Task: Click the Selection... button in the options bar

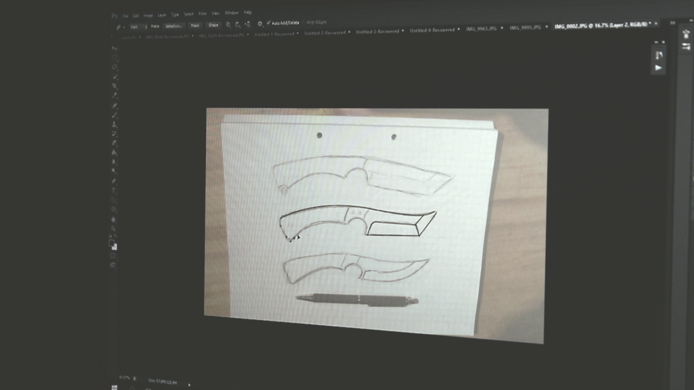Action: pyautogui.click(x=173, y=26)
